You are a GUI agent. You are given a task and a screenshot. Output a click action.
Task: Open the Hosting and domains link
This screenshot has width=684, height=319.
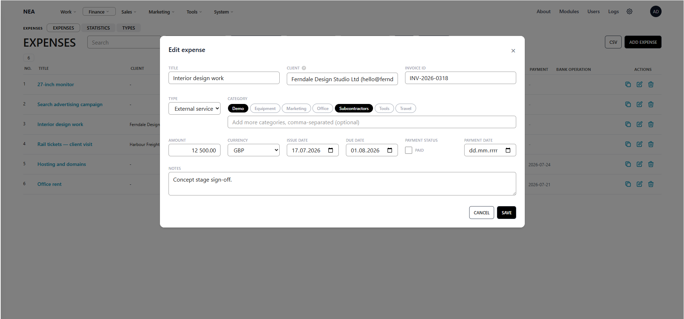coord(62,164)
